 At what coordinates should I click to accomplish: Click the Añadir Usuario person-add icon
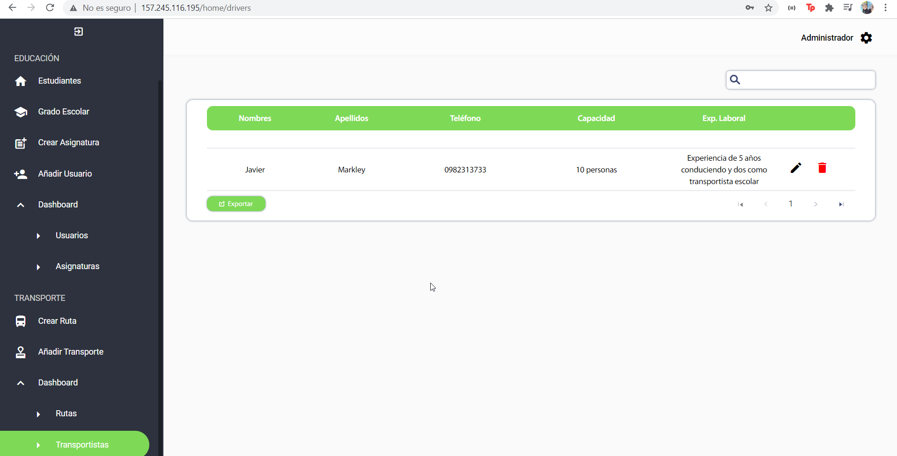[21, 174]
